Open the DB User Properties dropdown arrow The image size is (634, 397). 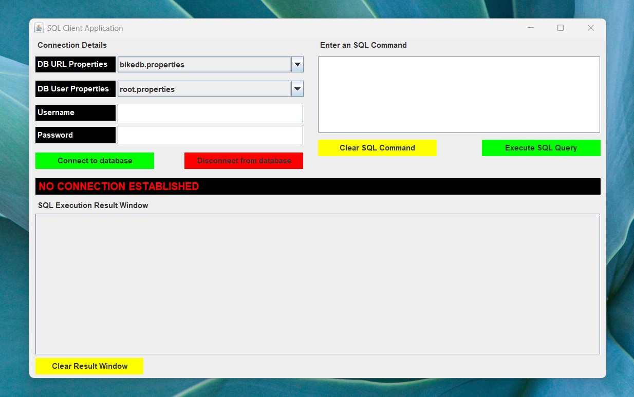297,88
